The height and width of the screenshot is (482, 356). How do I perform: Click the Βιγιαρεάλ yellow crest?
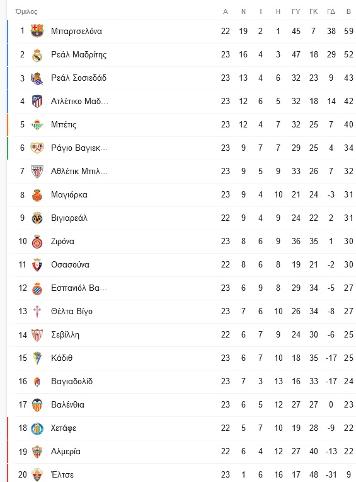pyautogui.click(x=37, y=218)
